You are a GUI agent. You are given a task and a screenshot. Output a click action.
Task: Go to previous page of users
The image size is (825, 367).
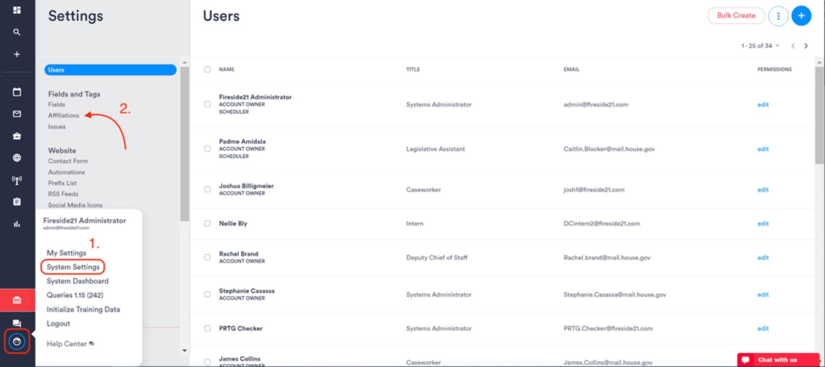coord(793,46)
